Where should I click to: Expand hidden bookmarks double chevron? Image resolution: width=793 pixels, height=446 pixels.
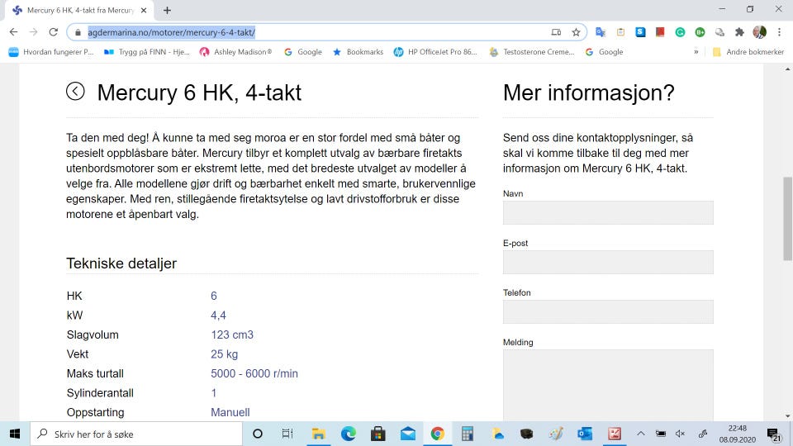pyautogui.click(x=696, y=51)
